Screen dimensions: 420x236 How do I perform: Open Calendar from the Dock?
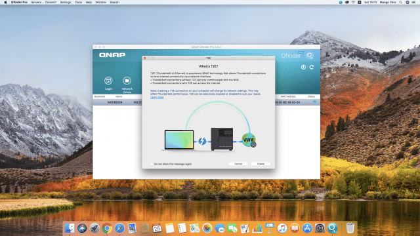coord(157,228)
